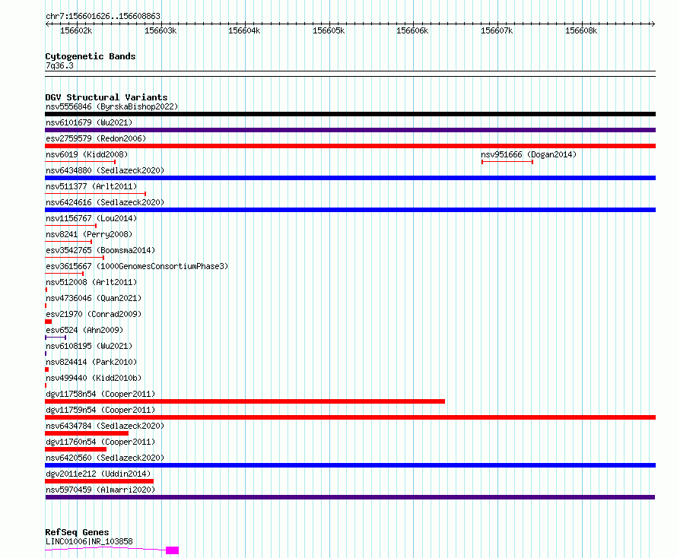Click the ruler's right arrow end
This screenshot has height=558, width=677.
coord(653,24)
